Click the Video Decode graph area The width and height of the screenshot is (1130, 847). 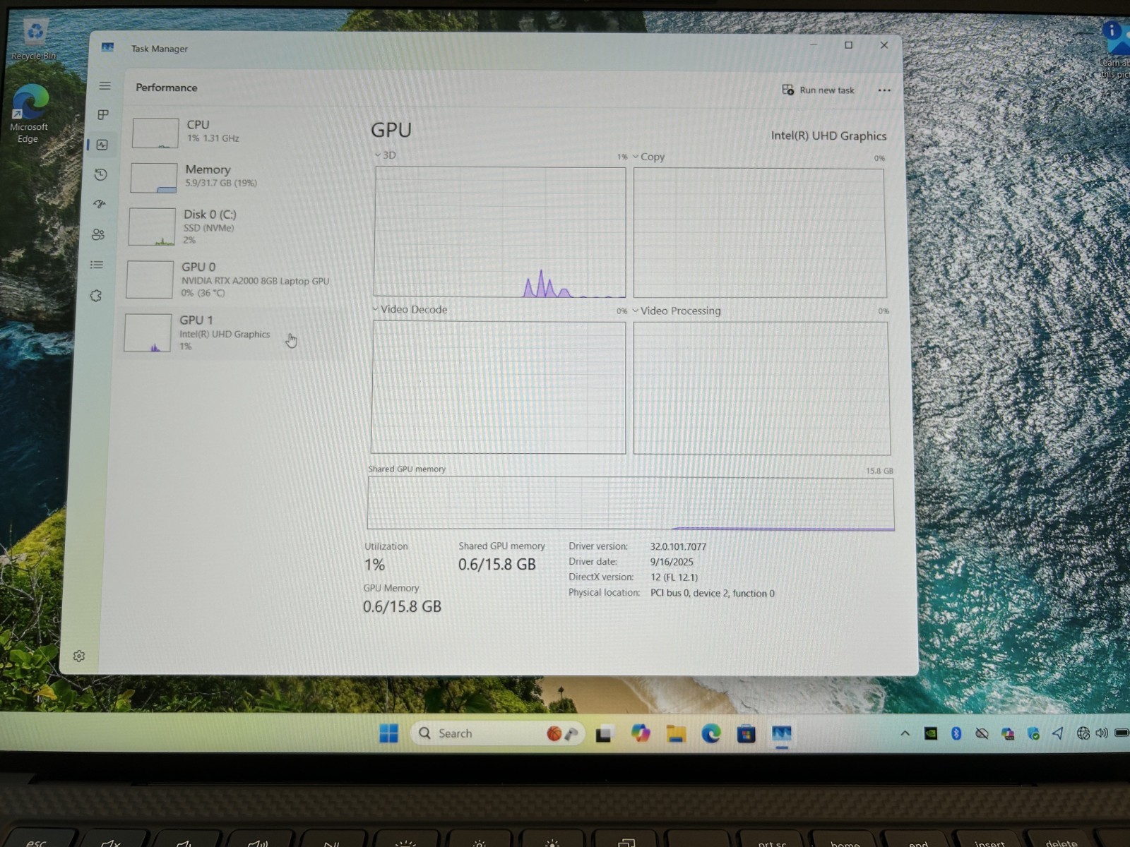point(498,387)
